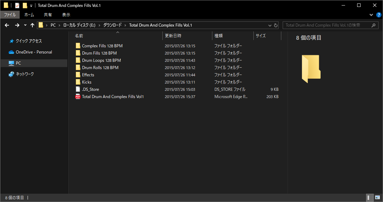383x202 pixels.
Task: Go forward with the Forward arrow
Action: click(x=17, y=25)
